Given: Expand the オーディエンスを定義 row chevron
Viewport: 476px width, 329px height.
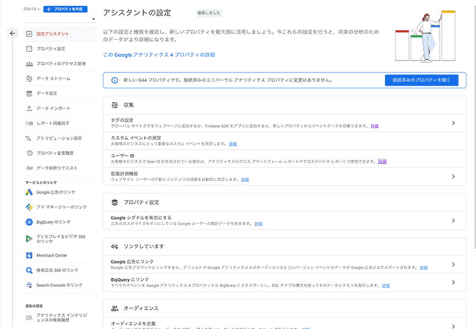Looking at the screenshot, I should [453, 326].
